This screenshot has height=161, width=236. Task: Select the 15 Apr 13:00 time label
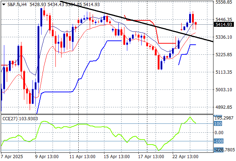tap(117, 157)
